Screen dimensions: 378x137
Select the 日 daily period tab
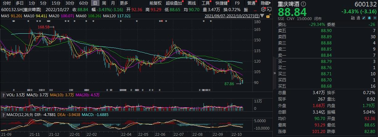[x=95, y=3]
